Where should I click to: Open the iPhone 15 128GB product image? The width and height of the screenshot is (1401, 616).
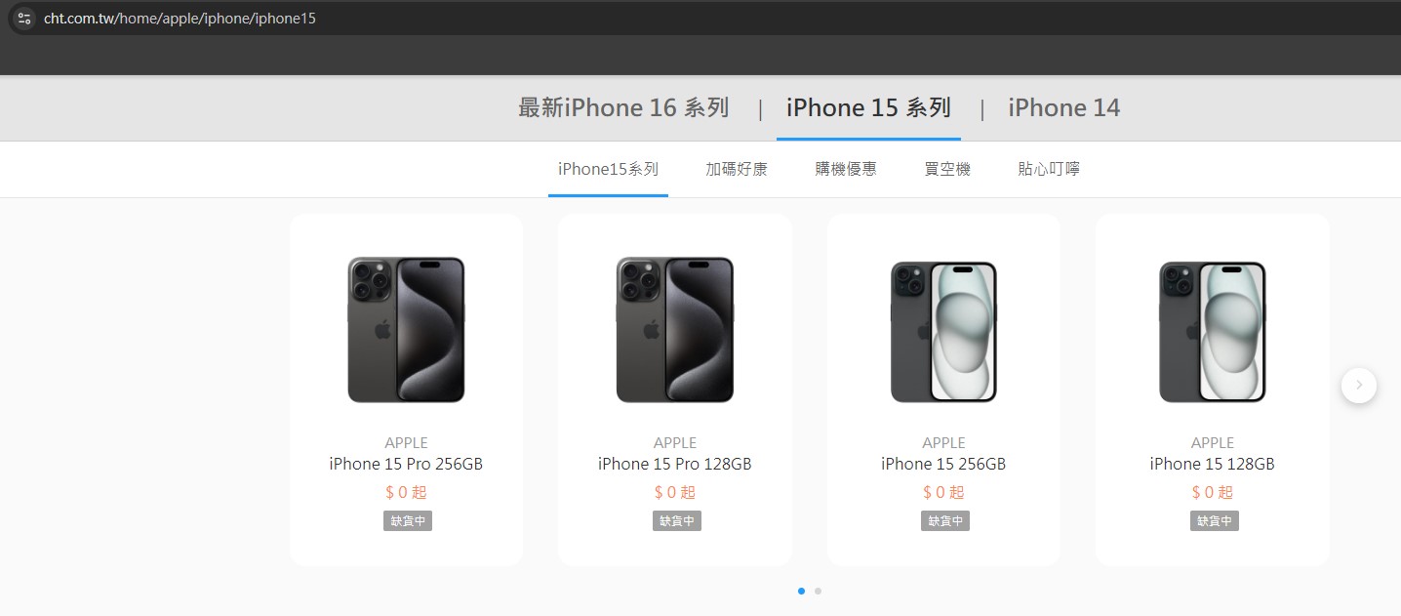pos(1213,332)
